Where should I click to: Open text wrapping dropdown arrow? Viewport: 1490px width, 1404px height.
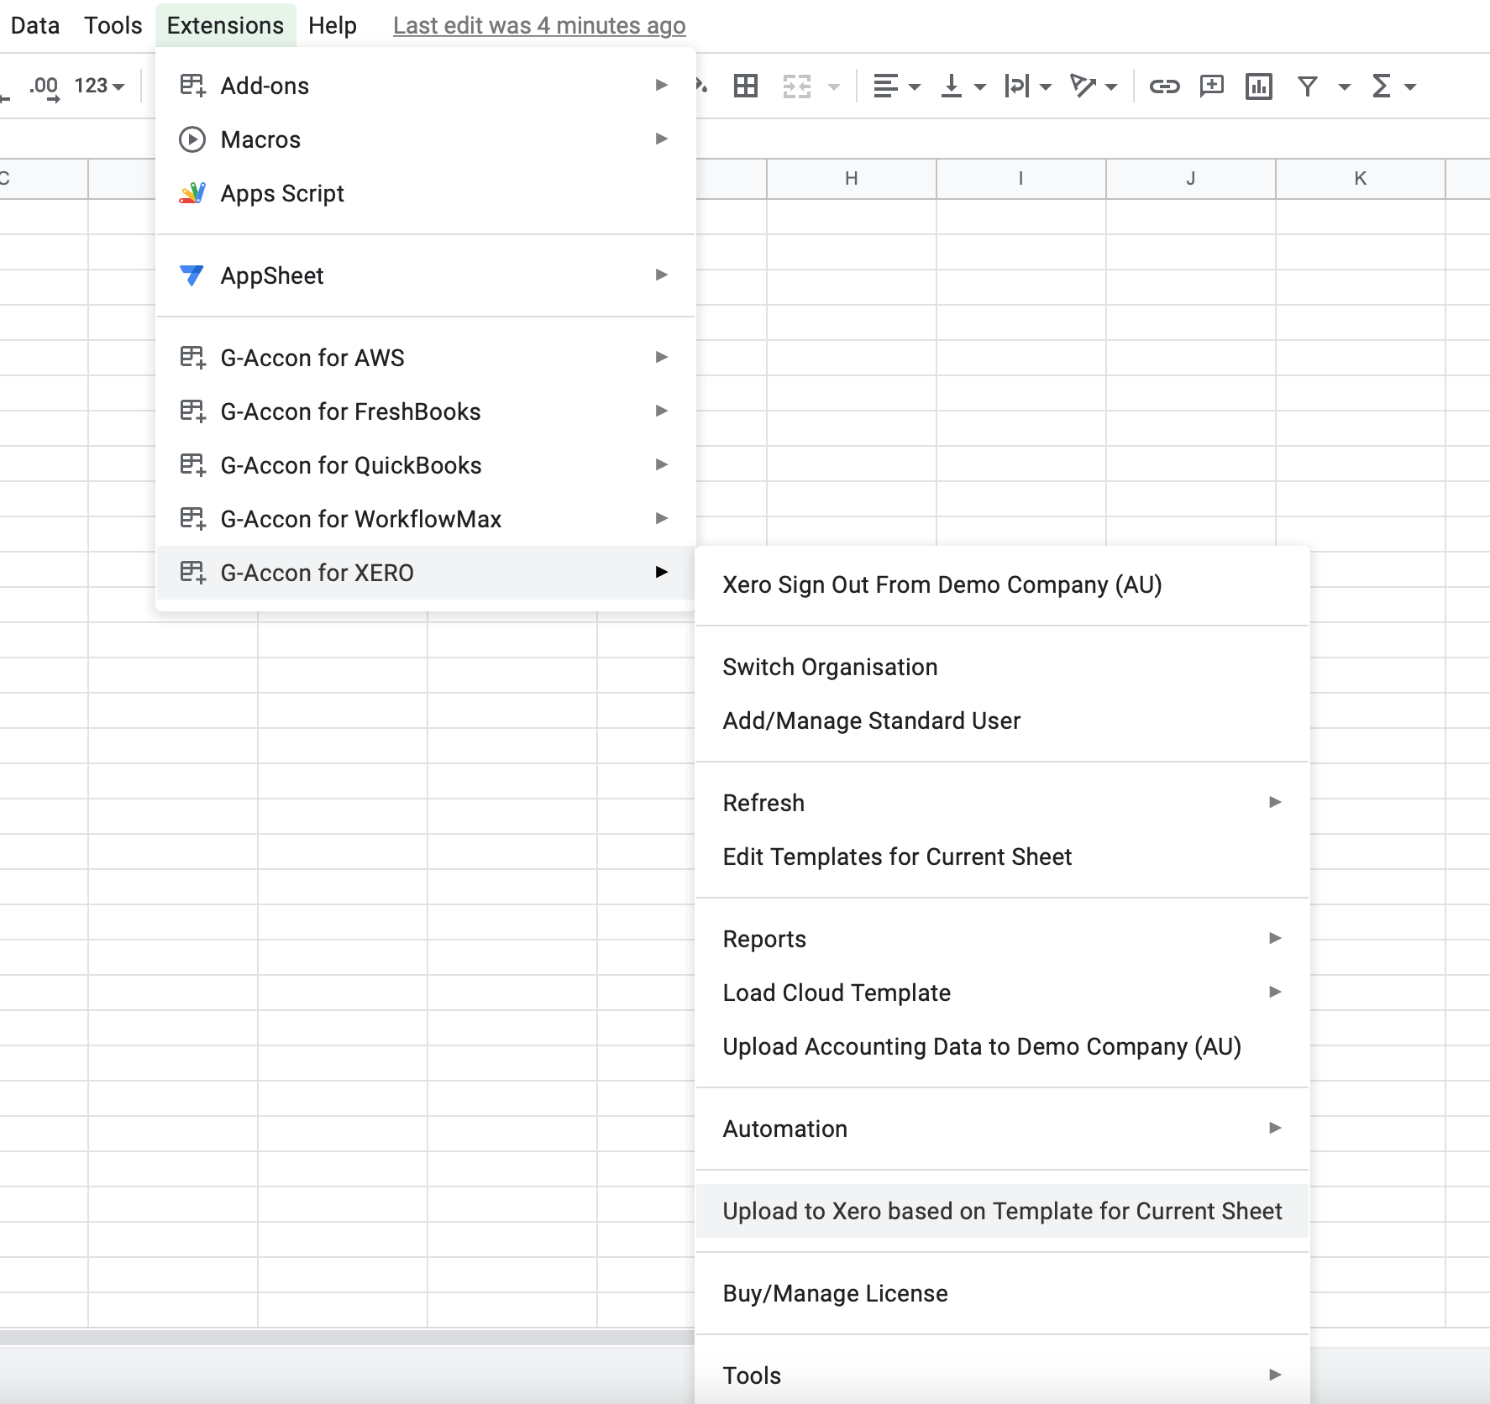pyautogui.click(x=1045, y=86)
